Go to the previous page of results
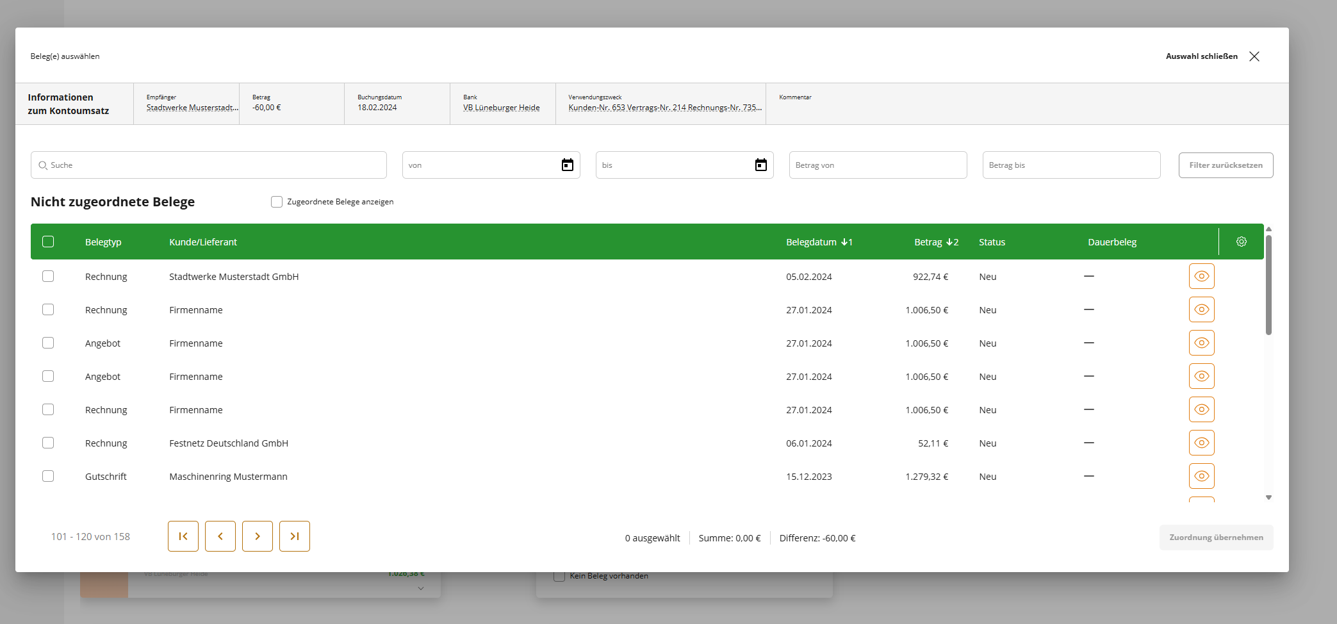 (x=220, y=536)
